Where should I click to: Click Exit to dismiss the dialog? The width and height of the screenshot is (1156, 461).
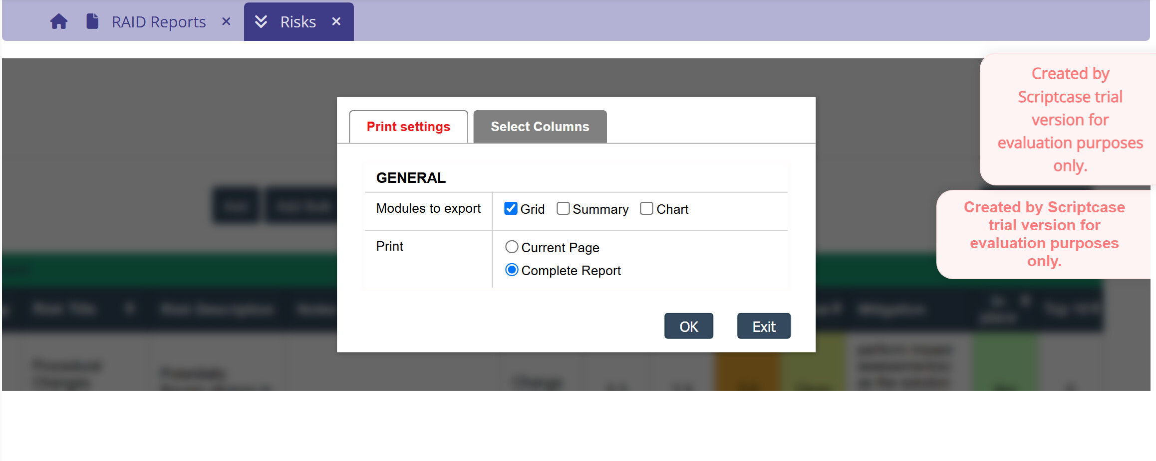(764, 326)
